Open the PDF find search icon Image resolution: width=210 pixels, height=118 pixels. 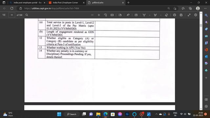(x=27, y=15)
